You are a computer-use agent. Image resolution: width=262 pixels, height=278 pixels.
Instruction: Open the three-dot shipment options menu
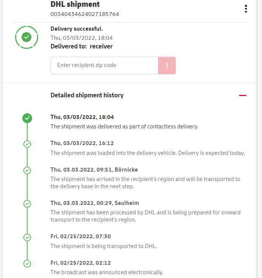coord(246,9)
